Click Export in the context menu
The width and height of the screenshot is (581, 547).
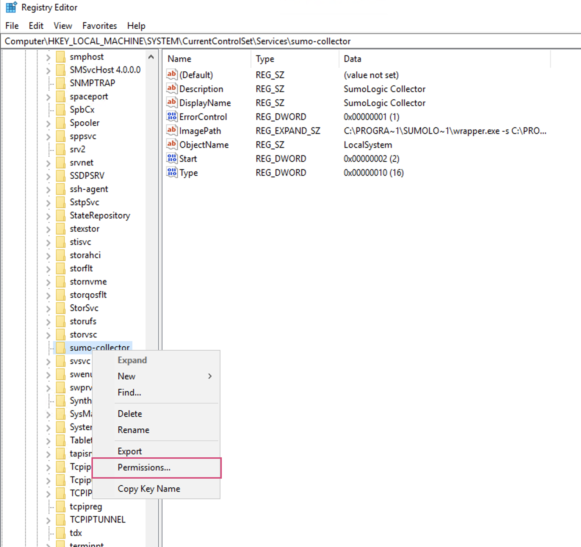click(x=130, y=451)
